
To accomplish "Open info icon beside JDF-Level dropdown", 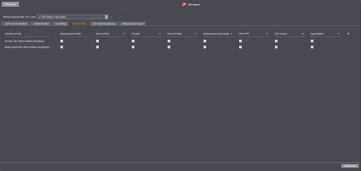I will point(111,17).
